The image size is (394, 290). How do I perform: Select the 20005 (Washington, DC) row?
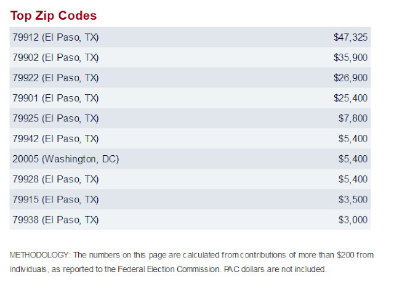pos(190,159)
